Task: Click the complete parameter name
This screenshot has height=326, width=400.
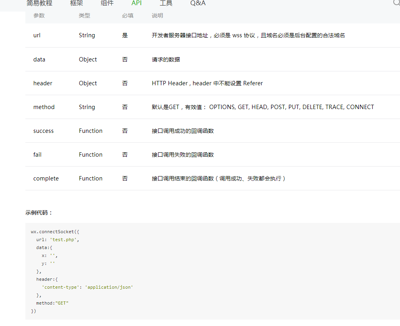Action: pos(46,178)
